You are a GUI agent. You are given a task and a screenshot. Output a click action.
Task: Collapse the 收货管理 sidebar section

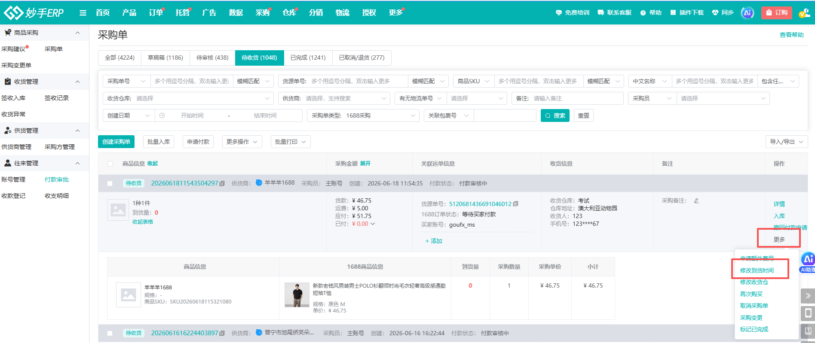[77, 82]
